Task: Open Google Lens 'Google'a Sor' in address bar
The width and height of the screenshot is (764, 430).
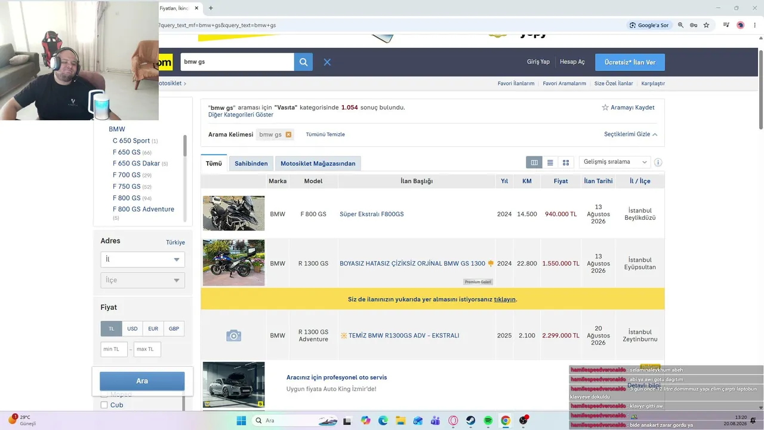Action: 649,25
